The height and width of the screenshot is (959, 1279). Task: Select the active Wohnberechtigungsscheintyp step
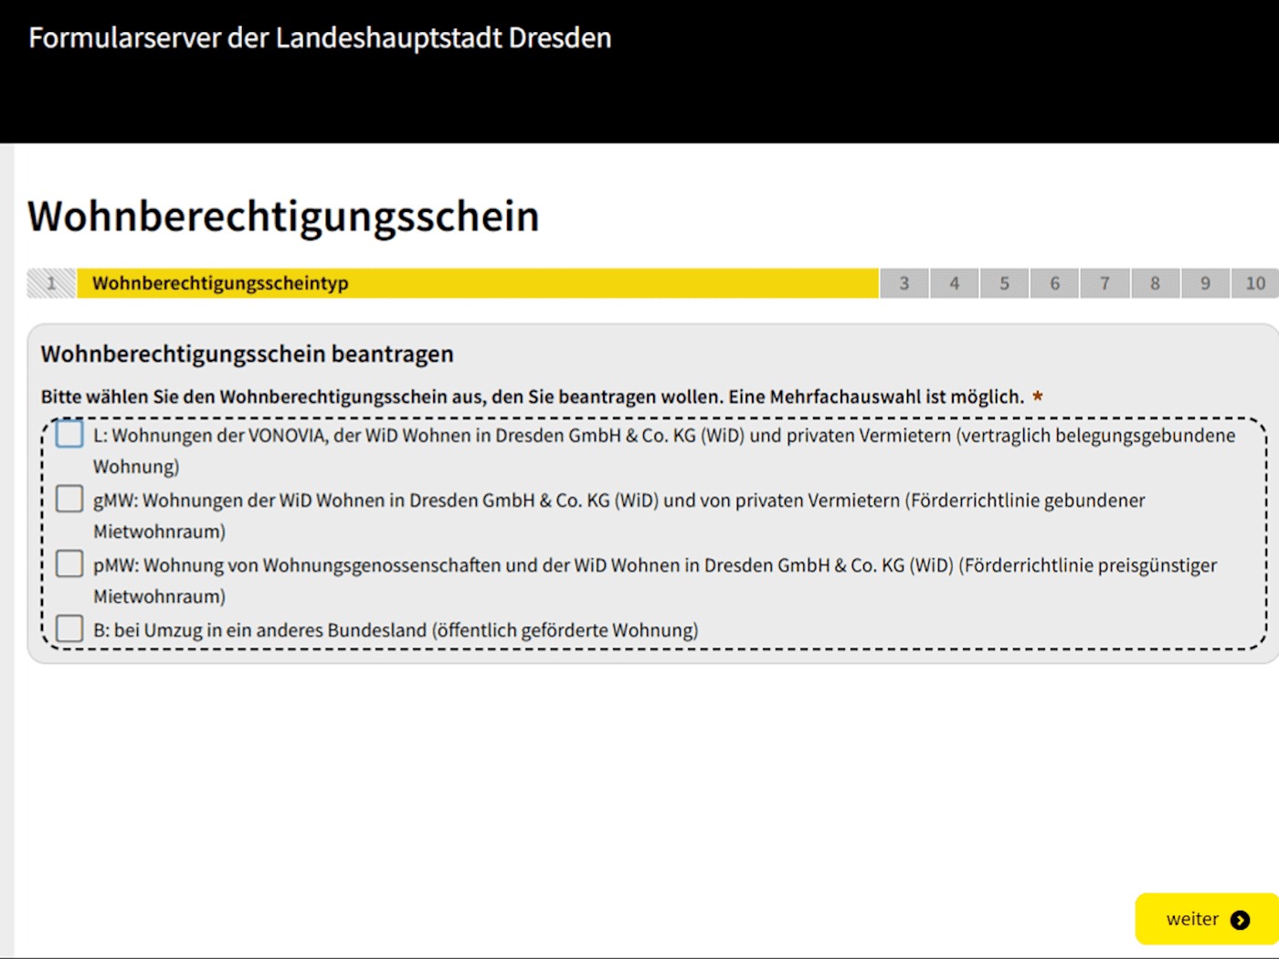click(x=477, y=283)
